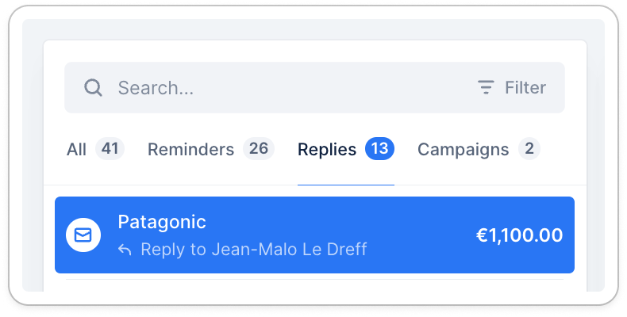This screenshot has height=317, width=627.
Task: Open the Filter options
Action: coord(512,87)
